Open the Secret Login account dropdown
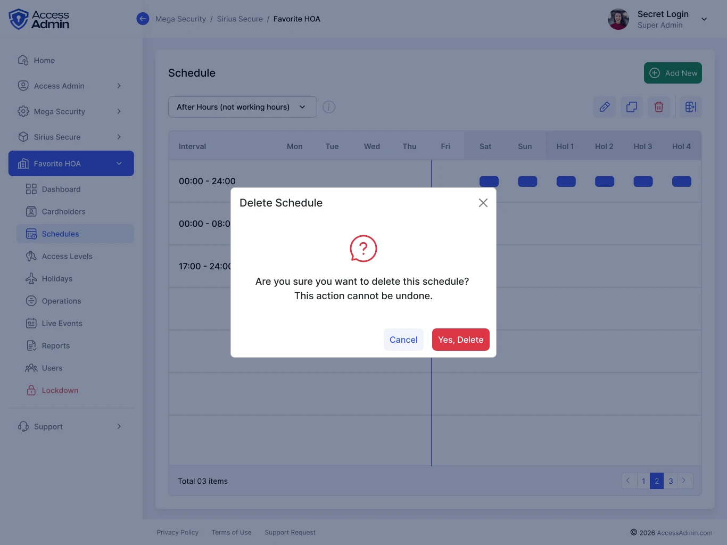Viewport: 727px width, 545px height. [x=704, y=19]
